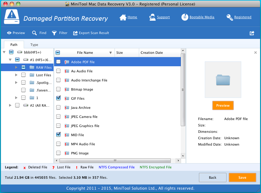The width and height of the screenshot is (261, 193).
Task: Expand the .Spotlig... tree node
Action: [16, 82]
